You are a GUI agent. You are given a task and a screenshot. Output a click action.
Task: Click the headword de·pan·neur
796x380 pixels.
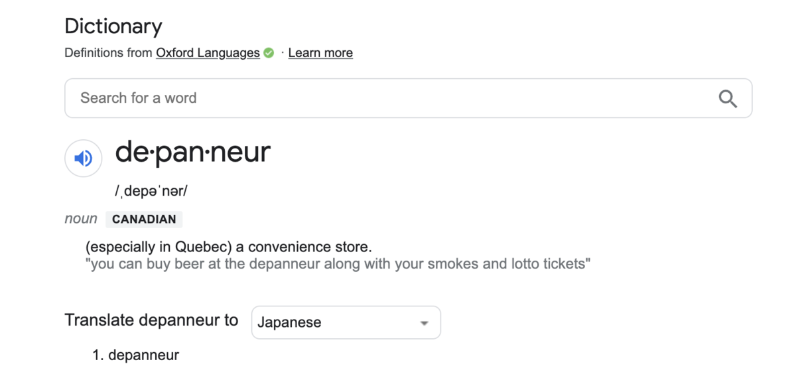pyautogui.click(x=193, y=153)
